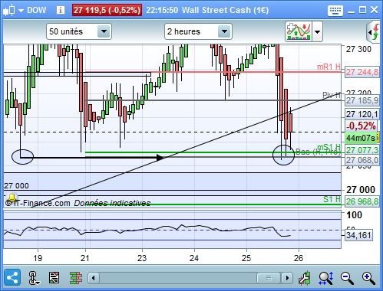Click the Wall Street Cash (1€) title
383x291 pixels.
pos(225,10)
